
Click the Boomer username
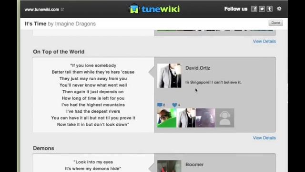tap(194, 164)
